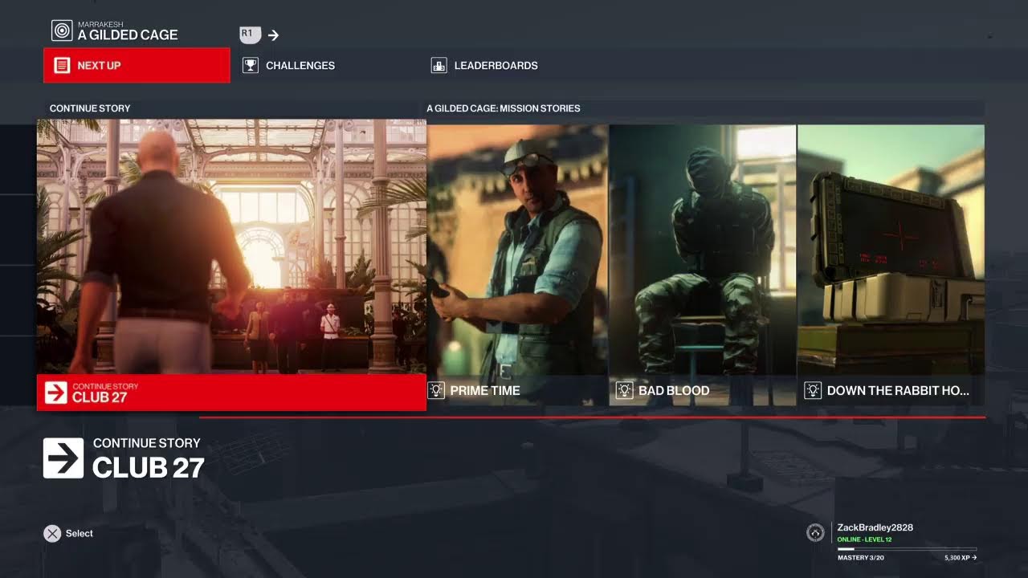Click the Leaderboards podium icon
Screen dimensions: 1028x578
click(x=439, y=66)
